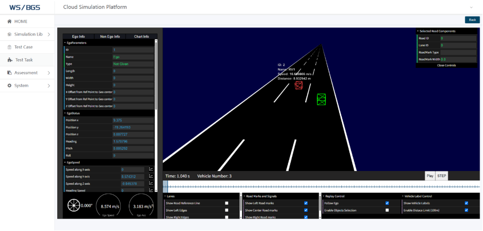The width and height of the screenshot is (483, 231).
Task: Collapse the Replay Control group
Action: point(324,196)
